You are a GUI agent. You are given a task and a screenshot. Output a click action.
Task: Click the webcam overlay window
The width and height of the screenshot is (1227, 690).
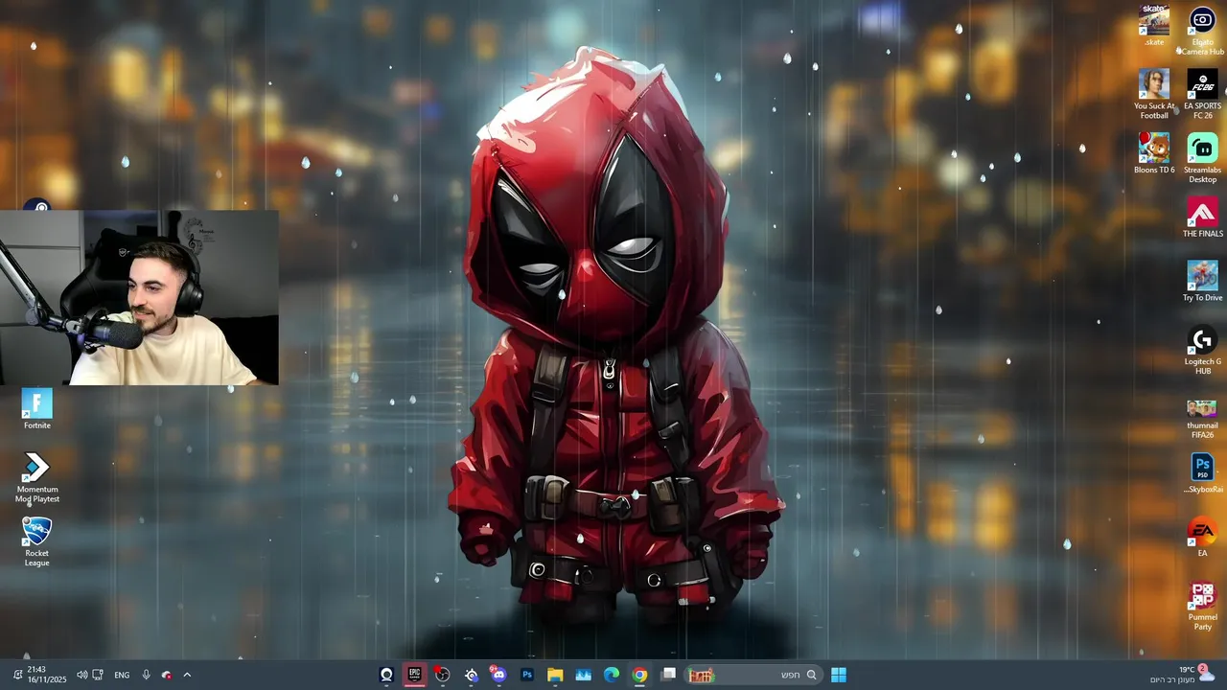click(x=139, y=298)
